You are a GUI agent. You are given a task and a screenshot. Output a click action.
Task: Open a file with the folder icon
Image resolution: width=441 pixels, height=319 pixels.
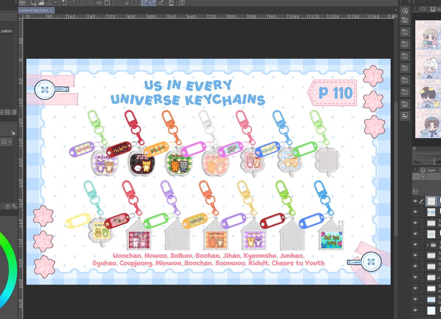pyautogui.click(x=41, y=3)
